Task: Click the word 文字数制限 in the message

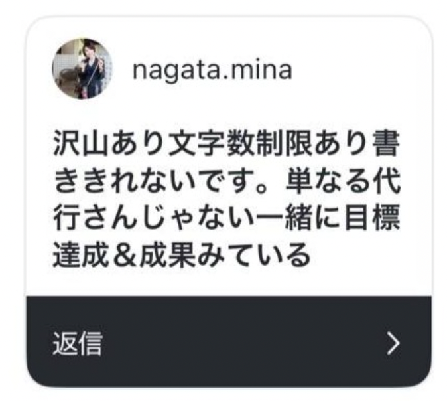Action: point(240,144)
